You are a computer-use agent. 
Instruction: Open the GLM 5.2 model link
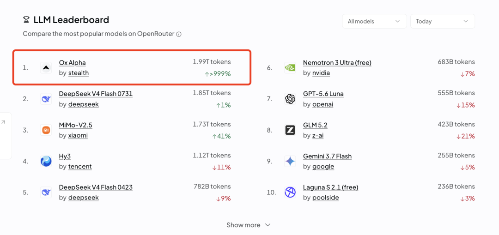pos(315,125)
